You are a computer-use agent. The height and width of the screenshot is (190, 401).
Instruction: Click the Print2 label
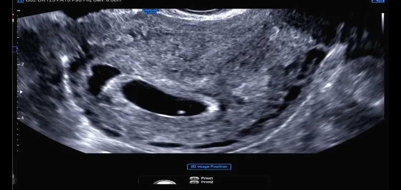tap(207, 182)
